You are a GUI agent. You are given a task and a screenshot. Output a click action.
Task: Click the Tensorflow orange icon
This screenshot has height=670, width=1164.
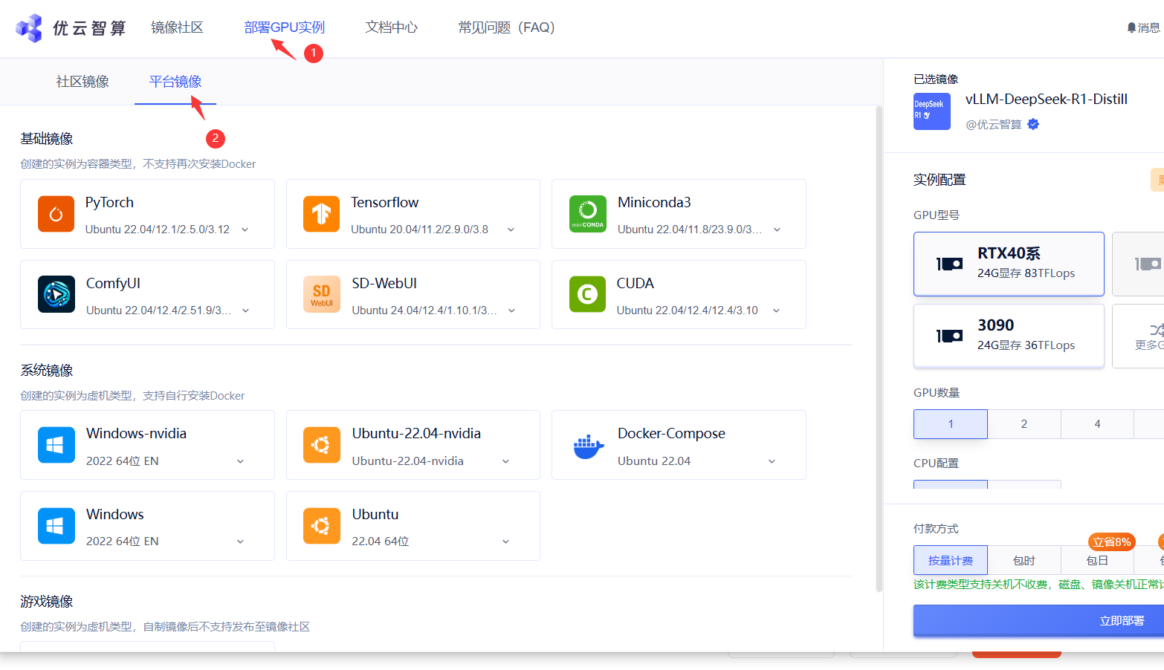(321, 214)
